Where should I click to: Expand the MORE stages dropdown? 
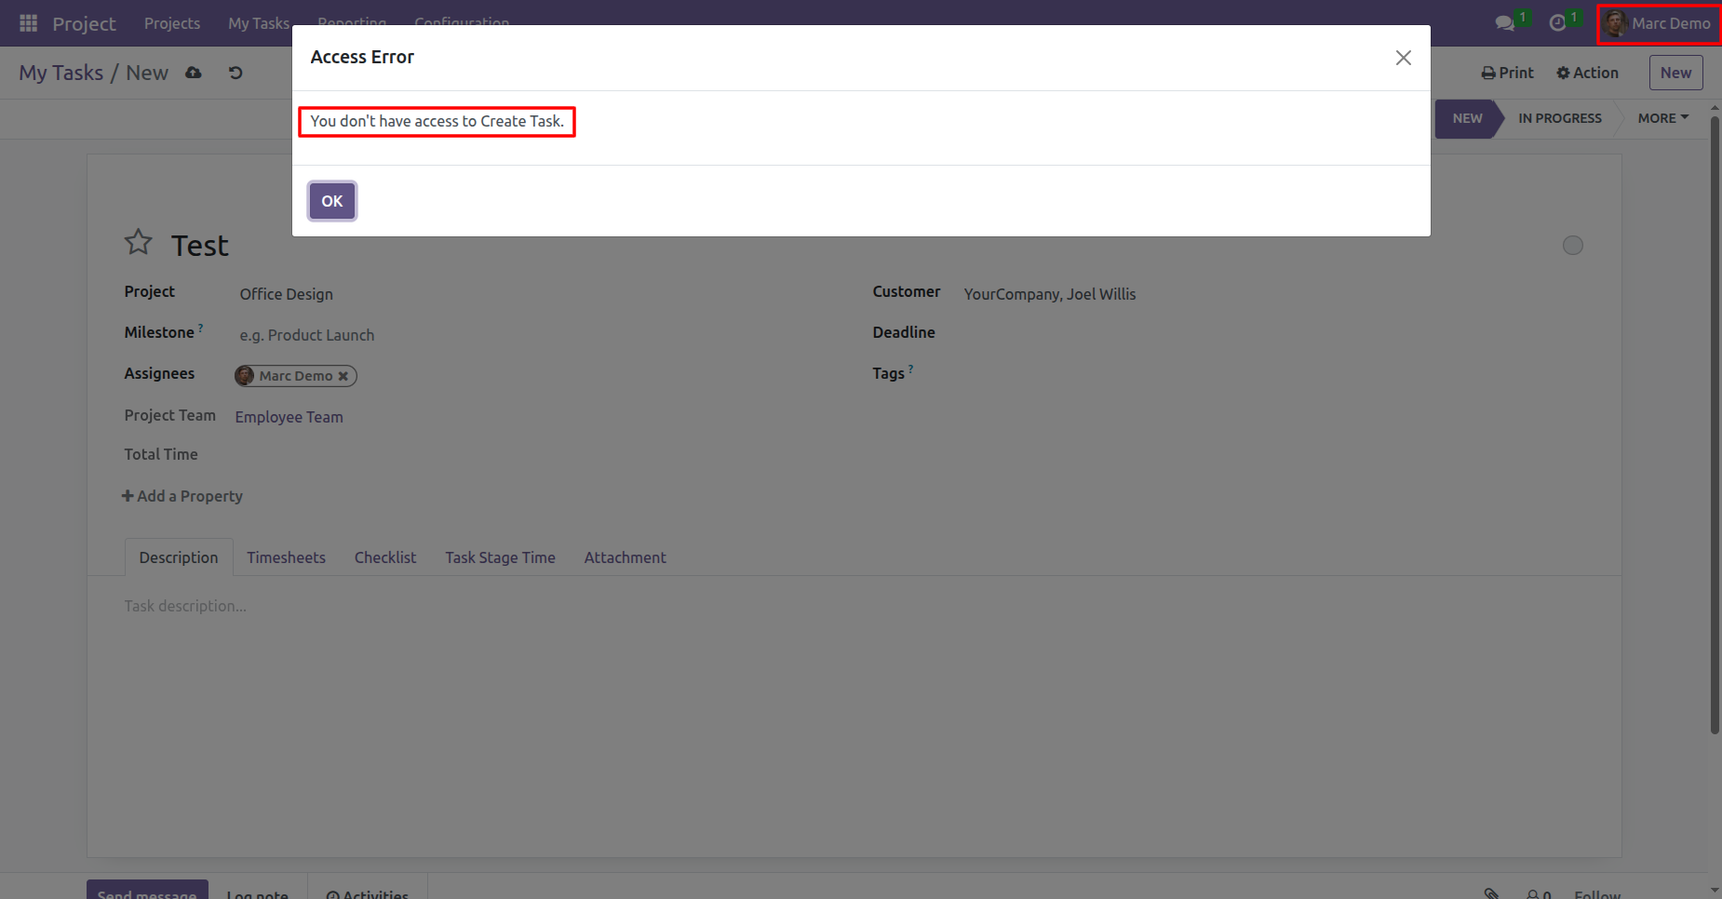1663,118
